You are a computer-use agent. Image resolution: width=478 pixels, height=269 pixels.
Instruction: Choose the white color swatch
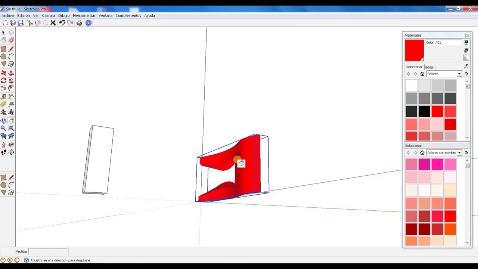click(x=411, y=86)
